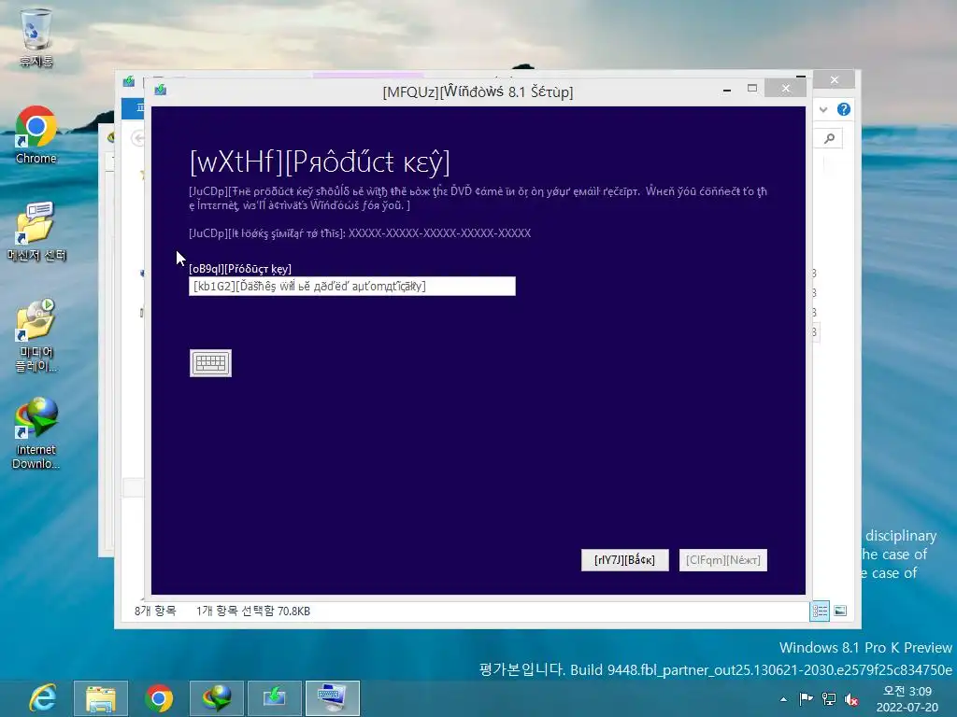Minimize the Windows 8.1 Setup window
Image resolution: width=957 pixels, height=717 pixels.
(x=727, y=90)
